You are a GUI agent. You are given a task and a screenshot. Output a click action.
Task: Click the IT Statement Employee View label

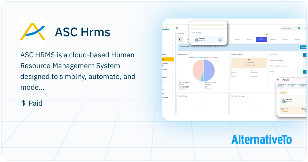pos(277,66)
